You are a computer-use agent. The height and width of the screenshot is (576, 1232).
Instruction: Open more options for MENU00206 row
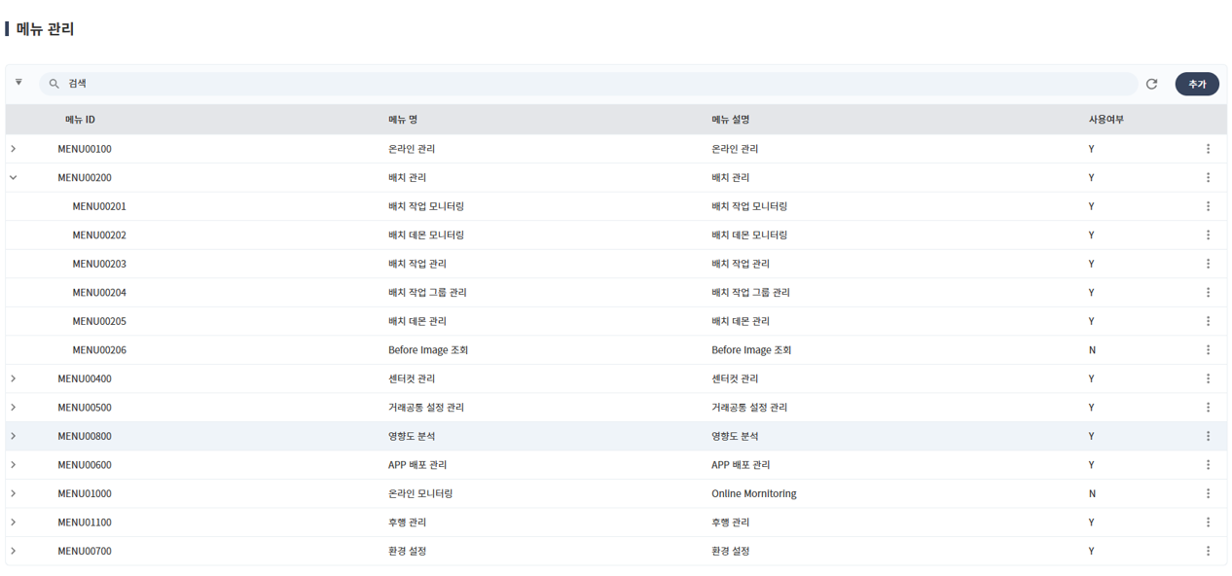click(x=1208, y=350)
